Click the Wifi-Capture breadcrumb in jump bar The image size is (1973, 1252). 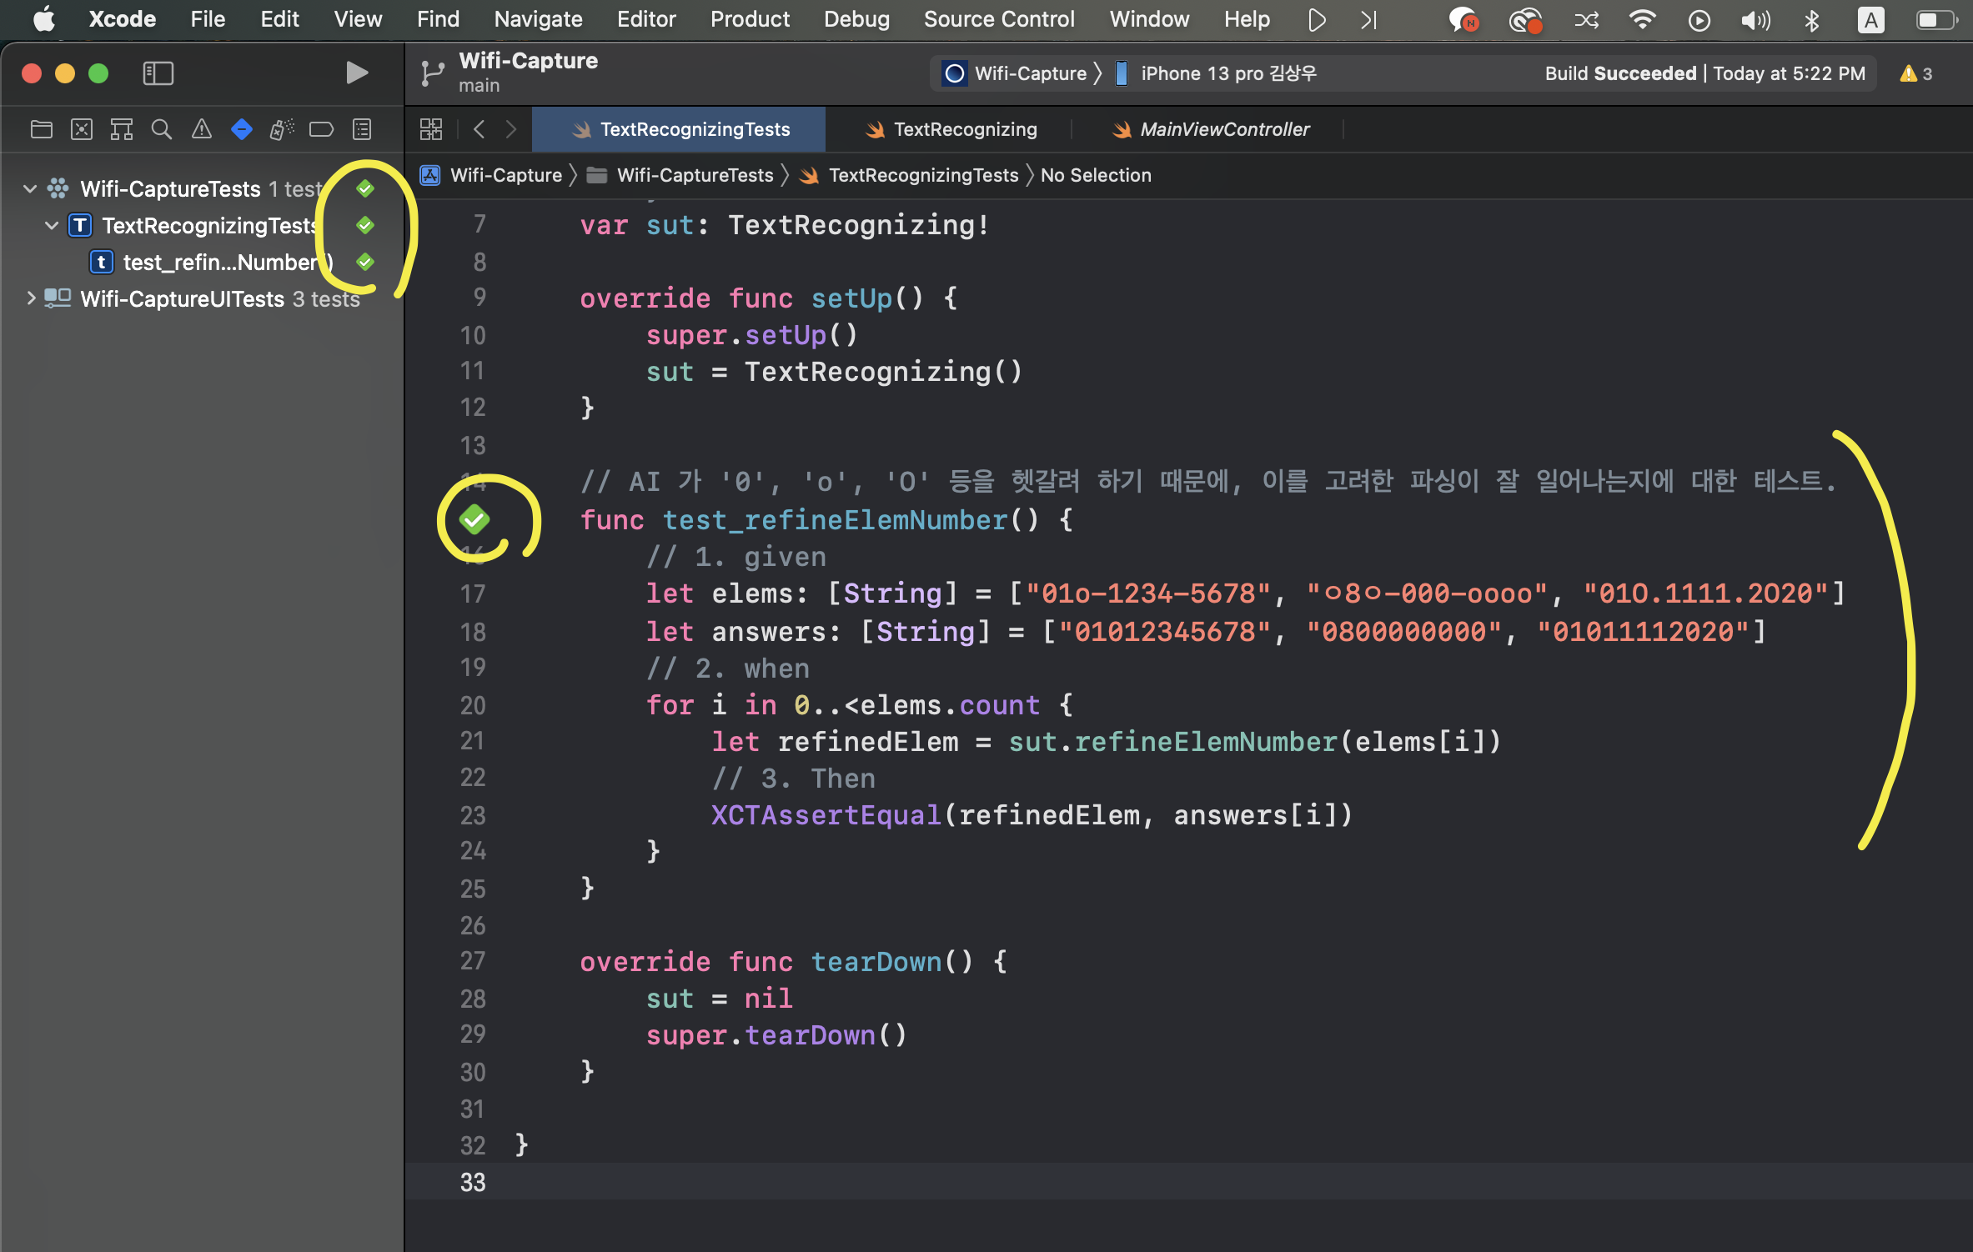[x=492, y=175]
